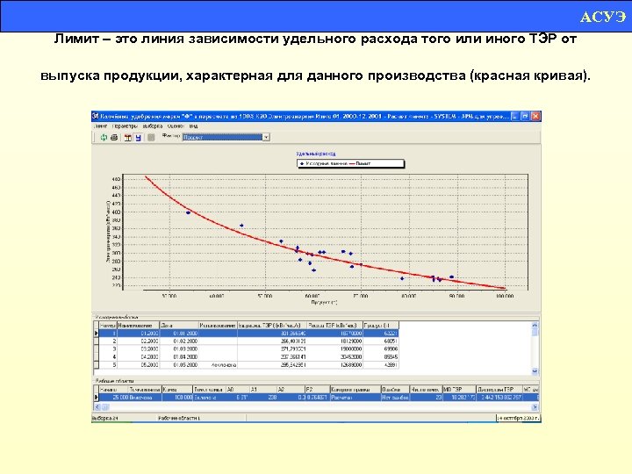Click the red table toolbar icon
Viewport: 632px width, 474px height.
point(128,138)
